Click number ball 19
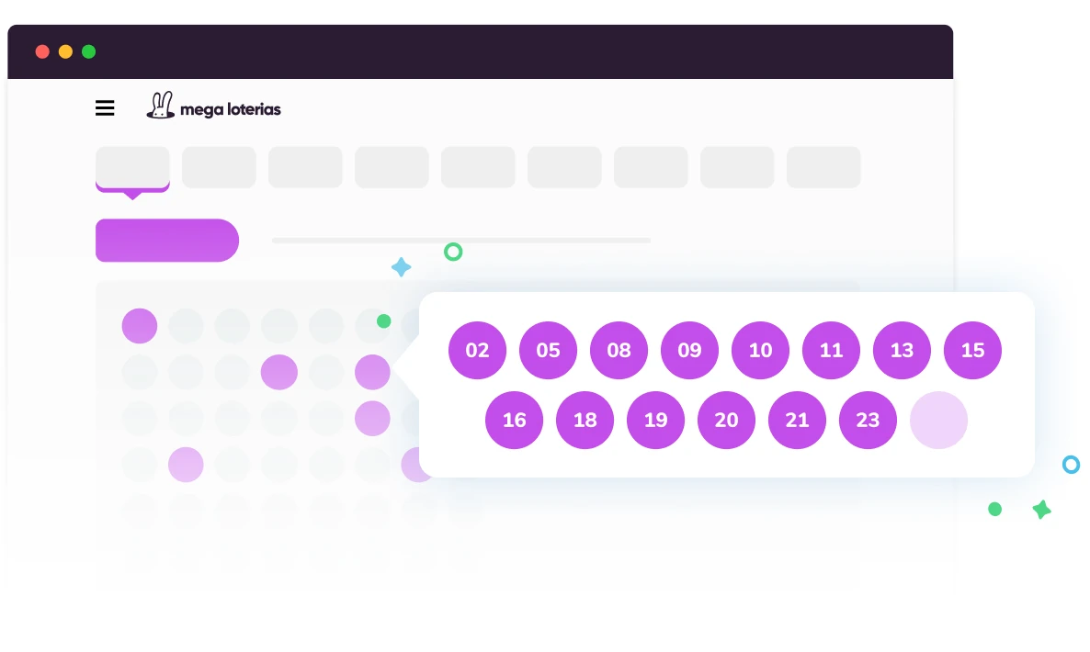 [x=655, y=420]
